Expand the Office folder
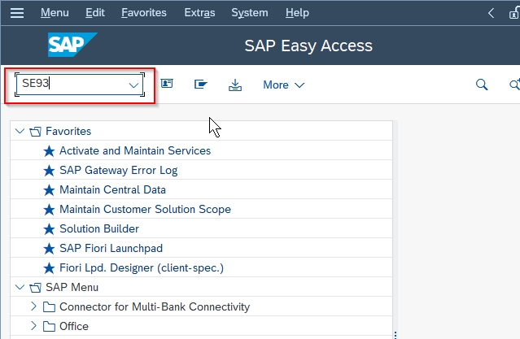The height and width of the screenshot is (339, 520). click(x=33, y=326)
